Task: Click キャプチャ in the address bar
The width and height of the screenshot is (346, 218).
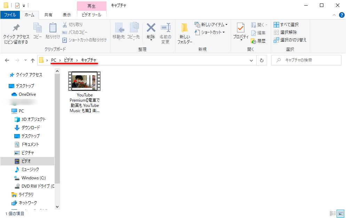Action: point(89,60)
